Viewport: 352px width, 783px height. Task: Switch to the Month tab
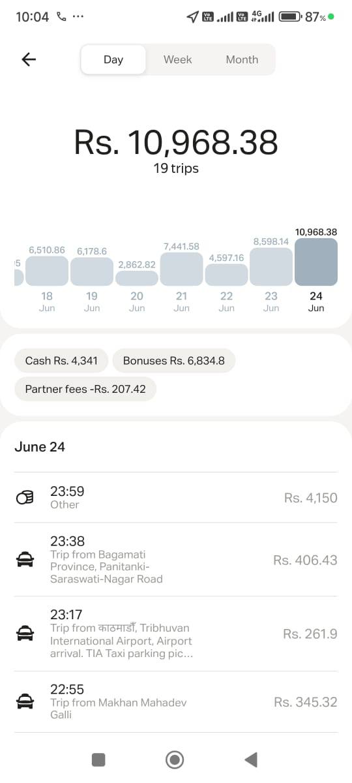click(x=242, y=59)
